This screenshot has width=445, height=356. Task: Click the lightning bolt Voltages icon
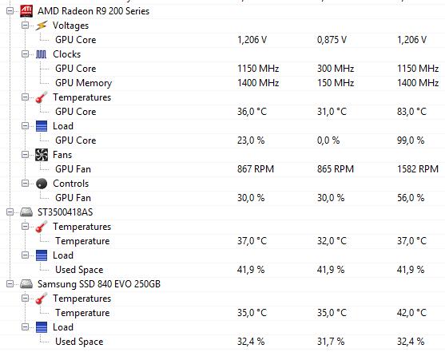click(42, 26)
